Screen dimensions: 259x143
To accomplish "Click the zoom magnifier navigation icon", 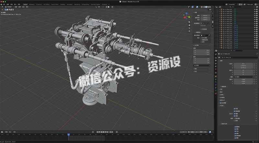I will pyautogui.click(x=189, y=22).
